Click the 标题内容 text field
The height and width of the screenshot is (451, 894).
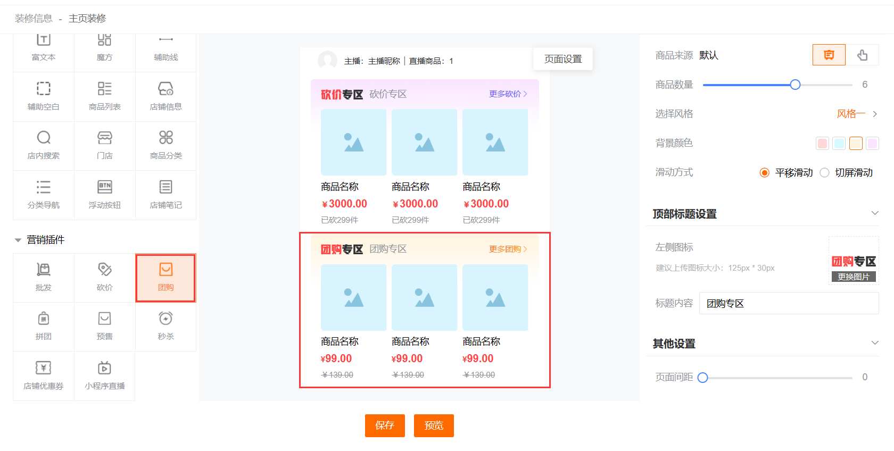coord(789,303)
